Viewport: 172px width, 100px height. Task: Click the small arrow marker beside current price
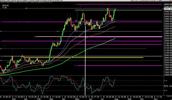pos(163,9)
